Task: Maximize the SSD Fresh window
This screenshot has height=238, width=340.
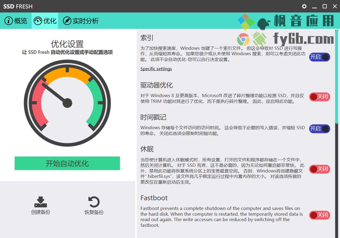Action: tap(325, 6)
